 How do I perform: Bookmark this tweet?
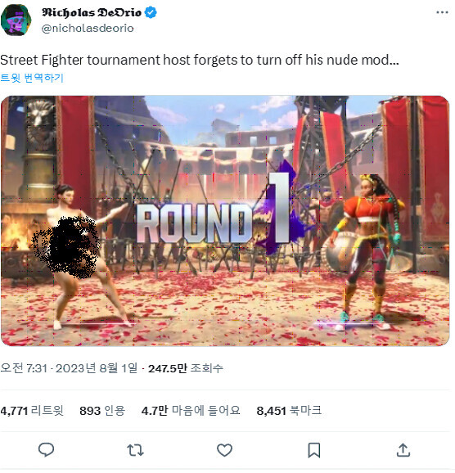[313, 450]
